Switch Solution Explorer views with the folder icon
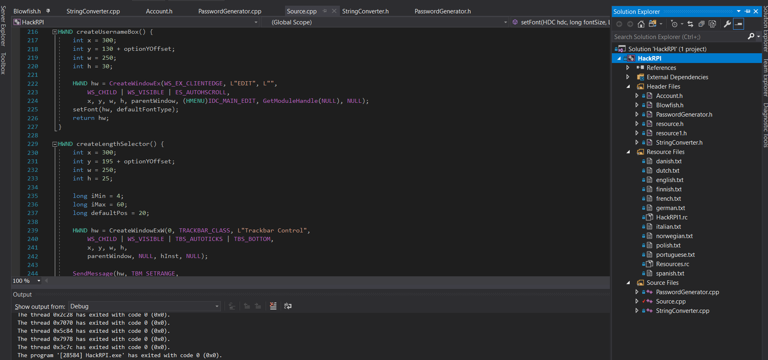The width and height of the screenshot is (768, 360). point(653,24)
